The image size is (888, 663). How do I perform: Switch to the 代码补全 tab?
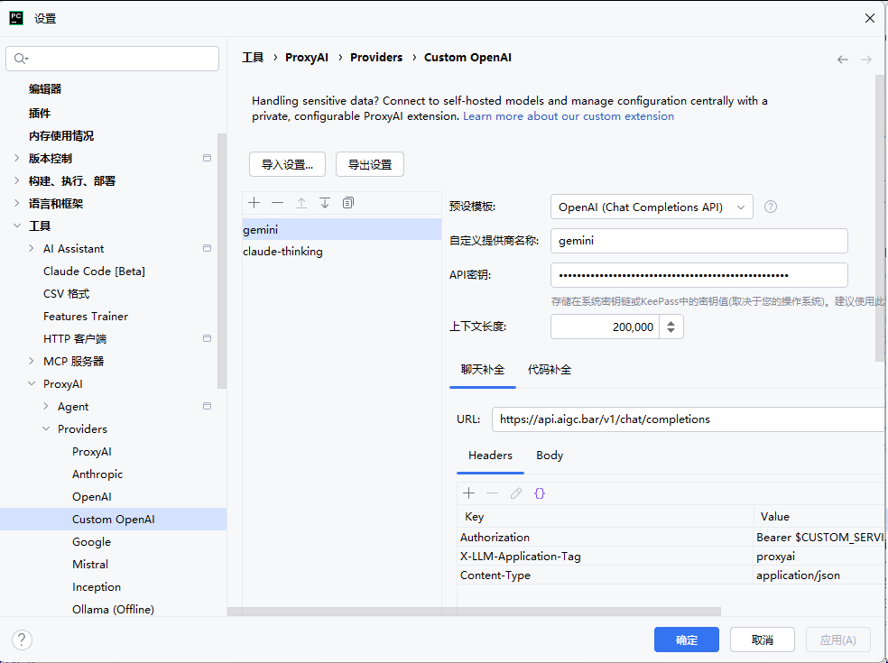pyautogui.click(x=550, y=370)
